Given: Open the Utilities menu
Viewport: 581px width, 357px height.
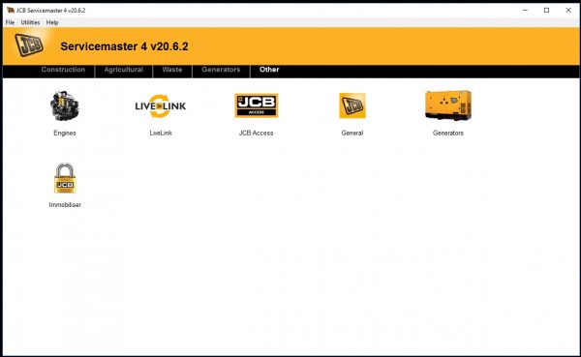Looking at the screenshot, I should point(30,22).
